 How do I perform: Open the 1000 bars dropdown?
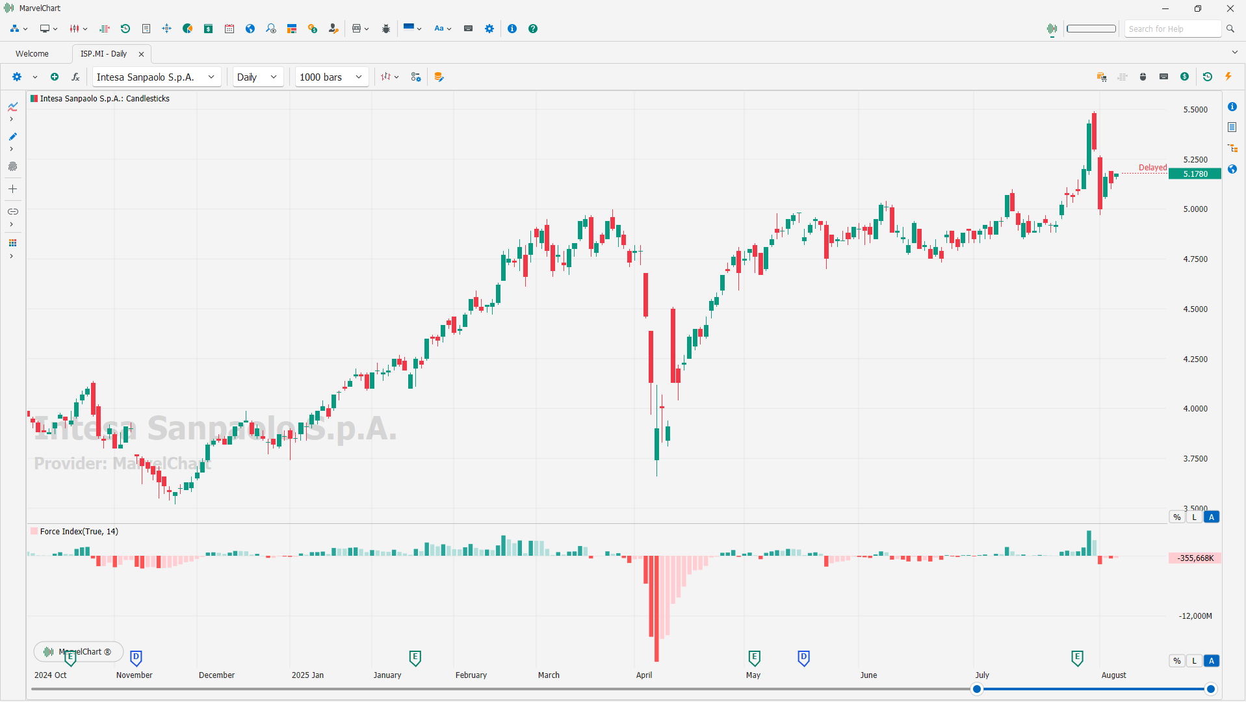(x=331, y=77)
